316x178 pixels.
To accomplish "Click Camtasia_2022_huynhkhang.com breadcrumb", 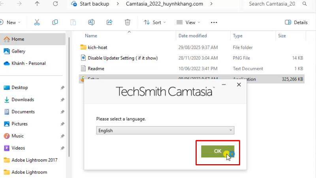I will point(164,4).
